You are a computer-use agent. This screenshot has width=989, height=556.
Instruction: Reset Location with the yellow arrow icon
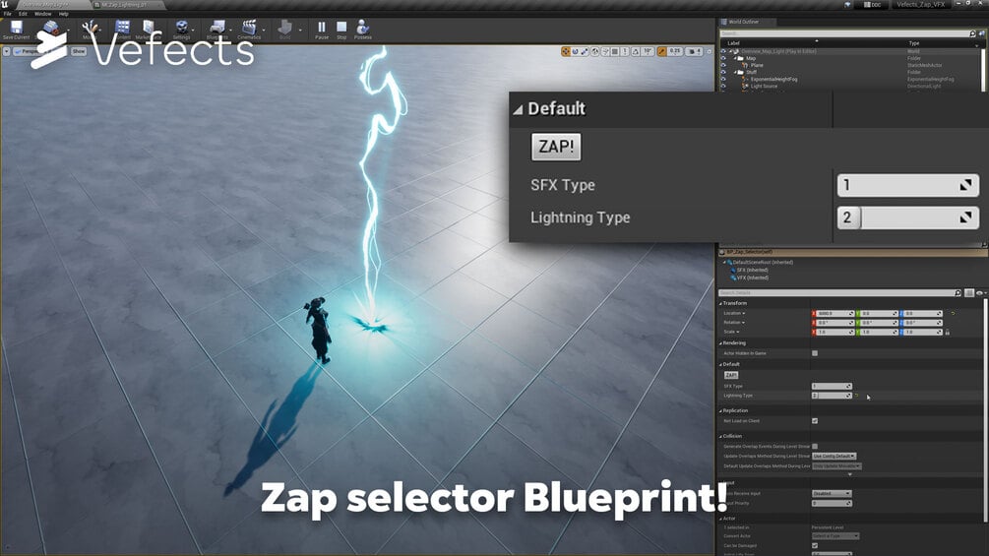point(953,313)
